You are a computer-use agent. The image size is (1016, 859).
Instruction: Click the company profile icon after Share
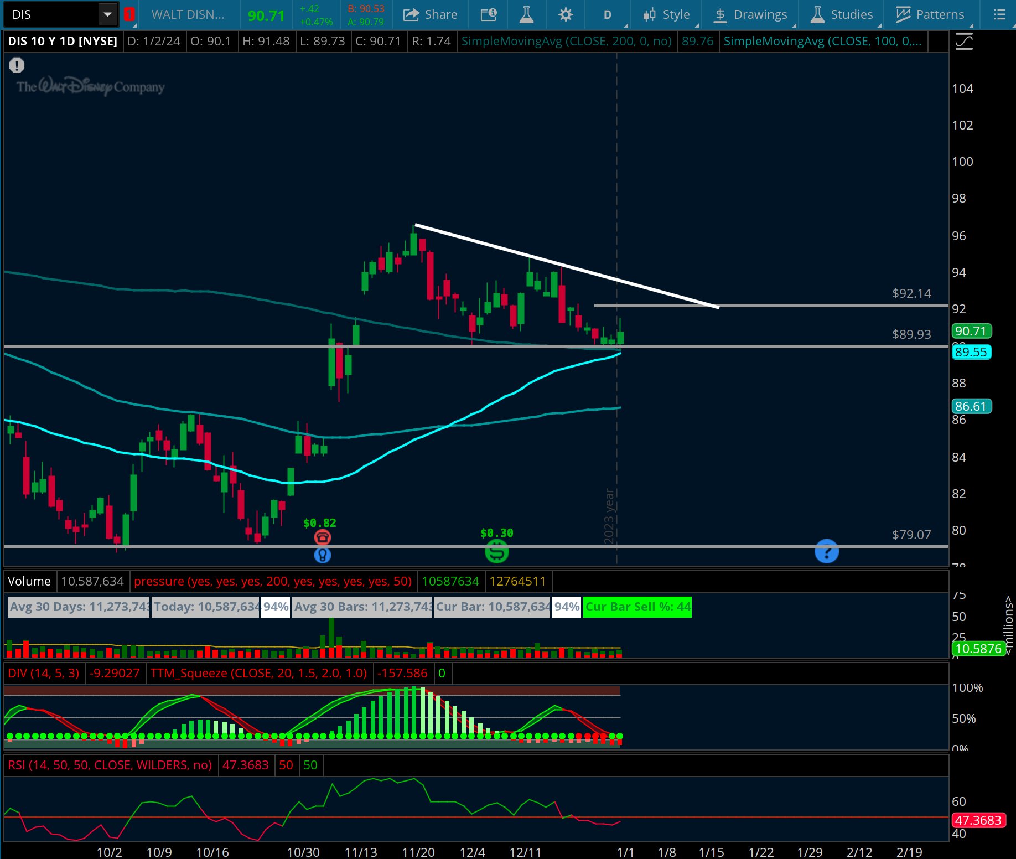click(489, 14)
